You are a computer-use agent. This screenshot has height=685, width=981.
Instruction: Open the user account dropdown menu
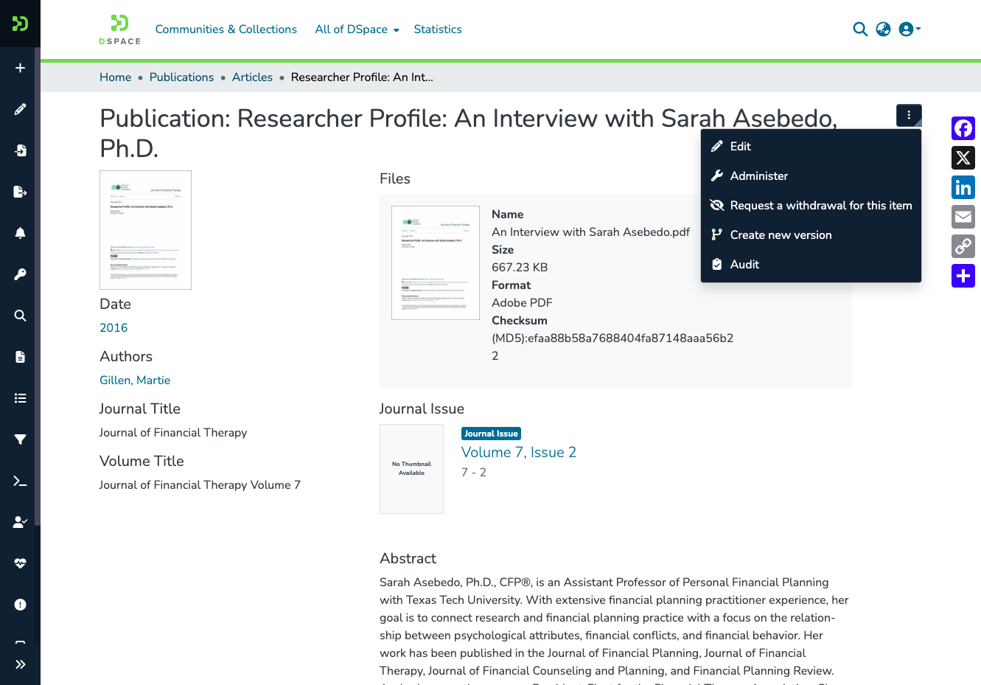(x=910, y=29)
